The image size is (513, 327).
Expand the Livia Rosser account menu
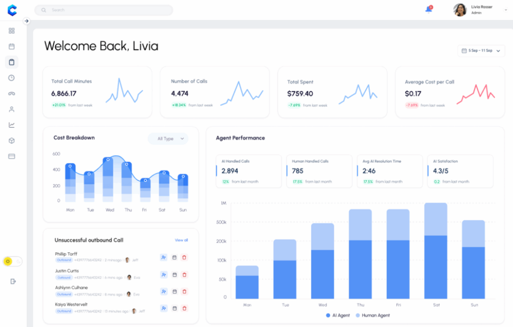click(505, 10)
